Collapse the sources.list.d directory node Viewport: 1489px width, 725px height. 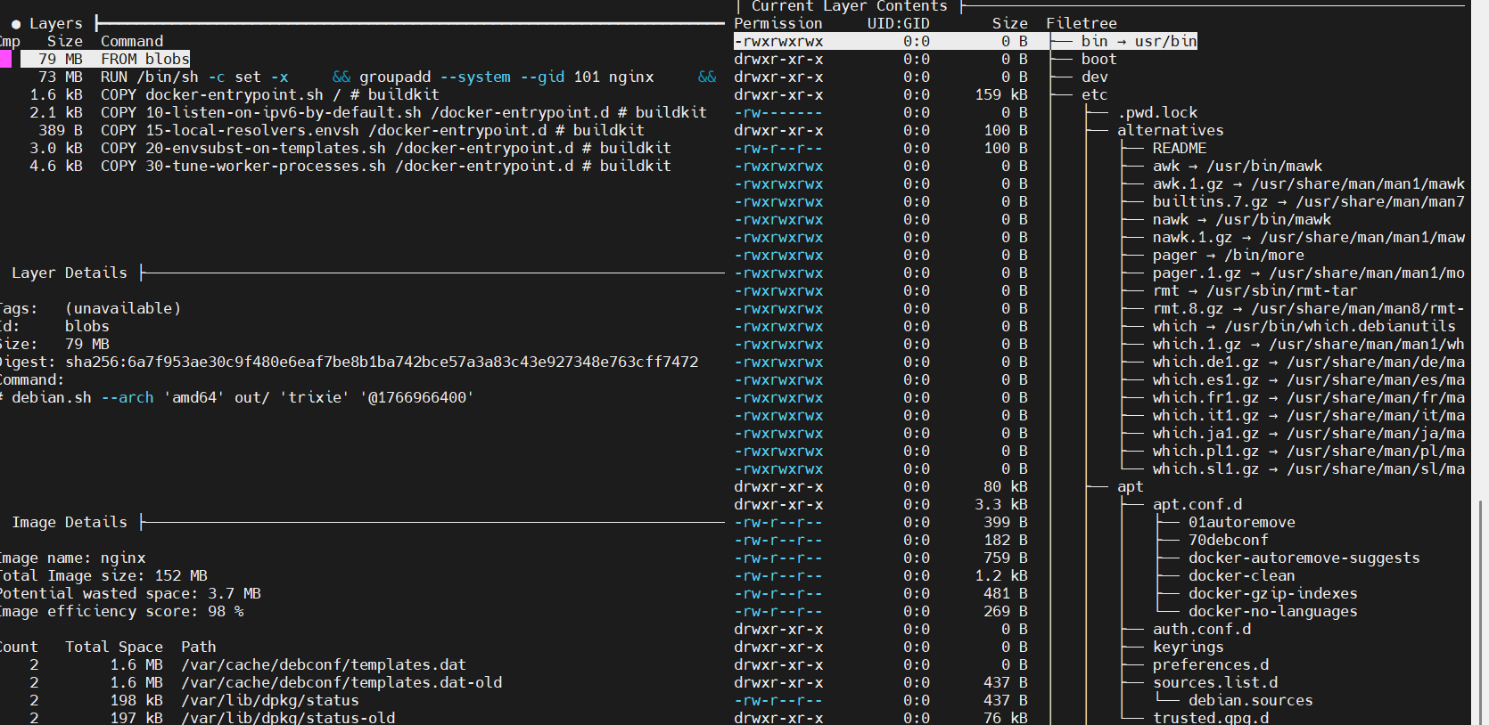pos(1215,682)
